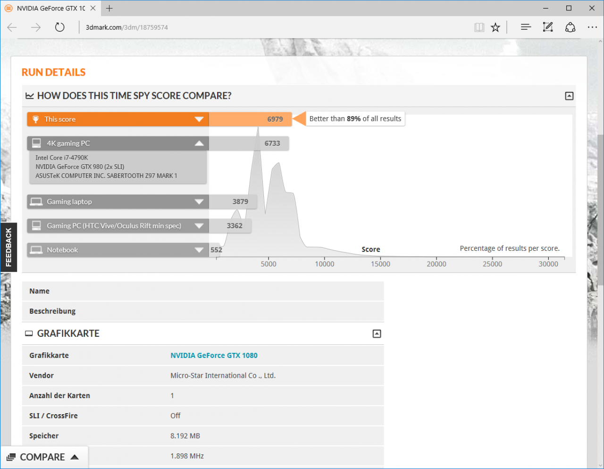The image size is (604, 469).
Task: Click the 4K gaming PC computer icon
Action: (x=36, y=143)
